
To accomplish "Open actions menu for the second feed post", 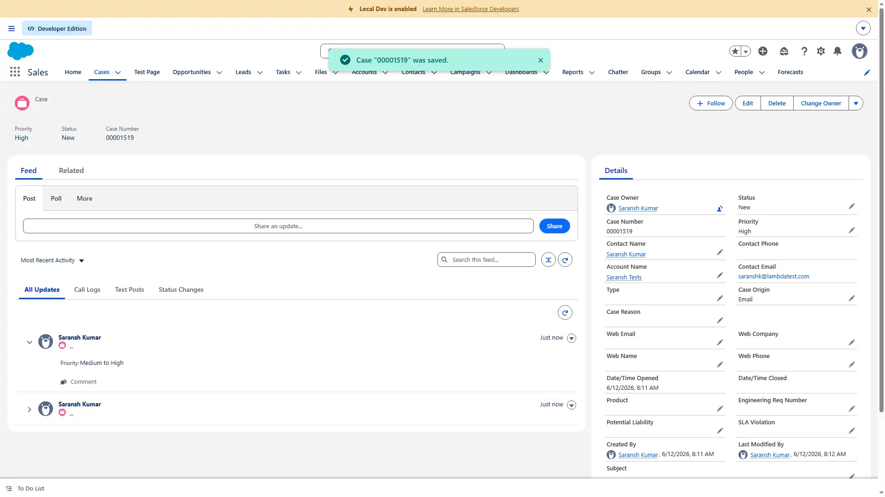I will [572, 405].
